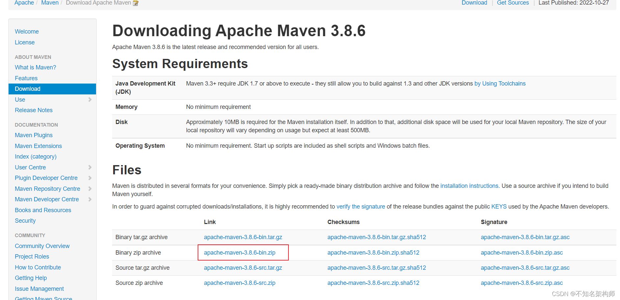Click the 'Operating System' requirement label
620x300 pixels.
click(140, 146)
